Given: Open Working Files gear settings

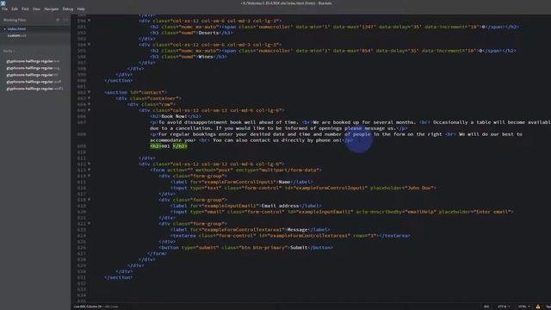Looking at the screenshot, I should (x=58, y=20).
